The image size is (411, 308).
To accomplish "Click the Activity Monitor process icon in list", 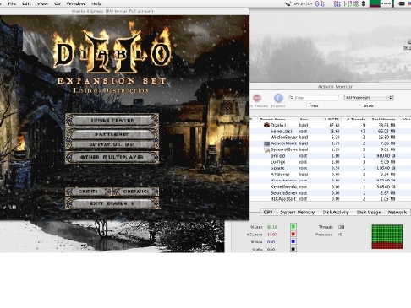I will coord(266,143).
